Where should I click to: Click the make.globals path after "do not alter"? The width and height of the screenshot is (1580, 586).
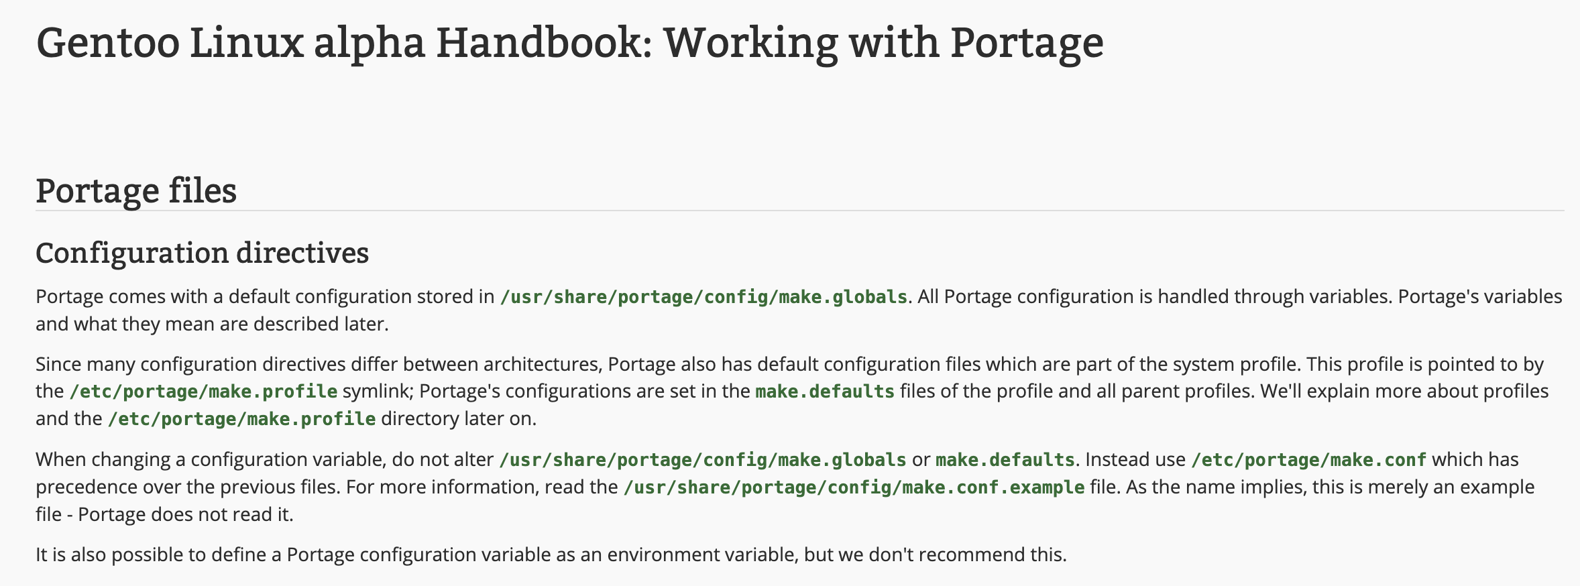coord(703,459)
